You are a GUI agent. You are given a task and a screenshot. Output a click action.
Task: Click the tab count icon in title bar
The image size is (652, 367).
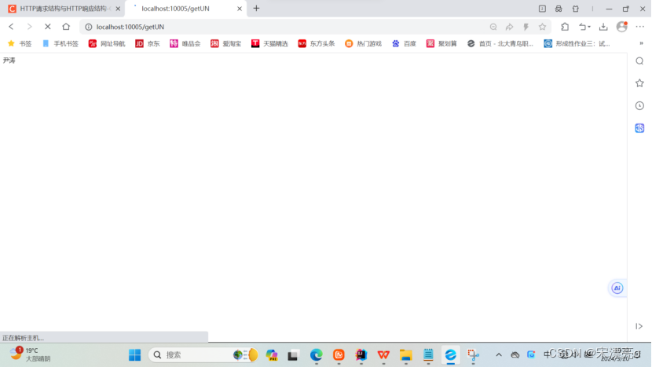click(x=542, y=9)
